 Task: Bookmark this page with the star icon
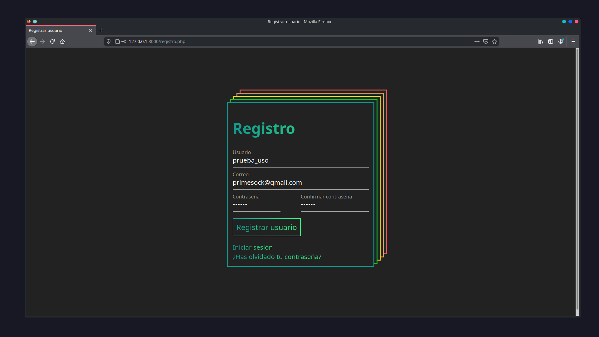[x=494, y=41]
